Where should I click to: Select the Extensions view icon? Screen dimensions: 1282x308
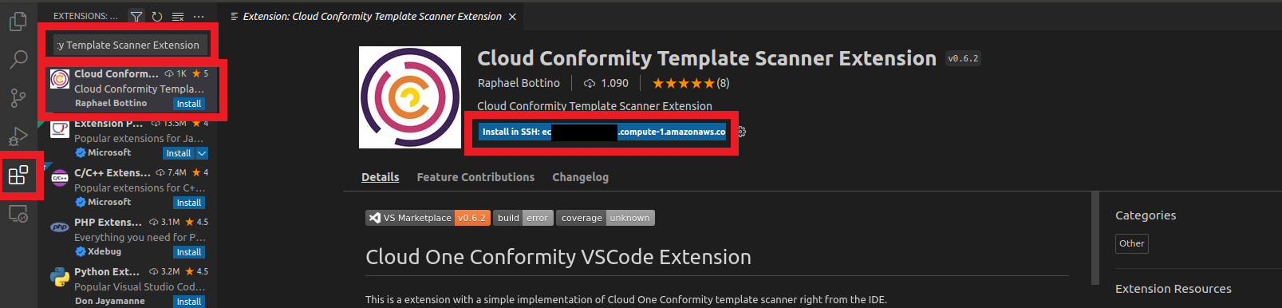coord(18,175)
